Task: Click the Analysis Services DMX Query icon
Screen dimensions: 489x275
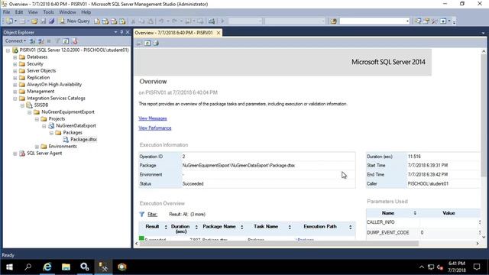Action: [x=114, y=21]
